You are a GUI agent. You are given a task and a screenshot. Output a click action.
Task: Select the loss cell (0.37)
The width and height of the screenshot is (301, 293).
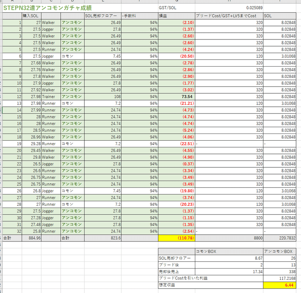point(176,164)
